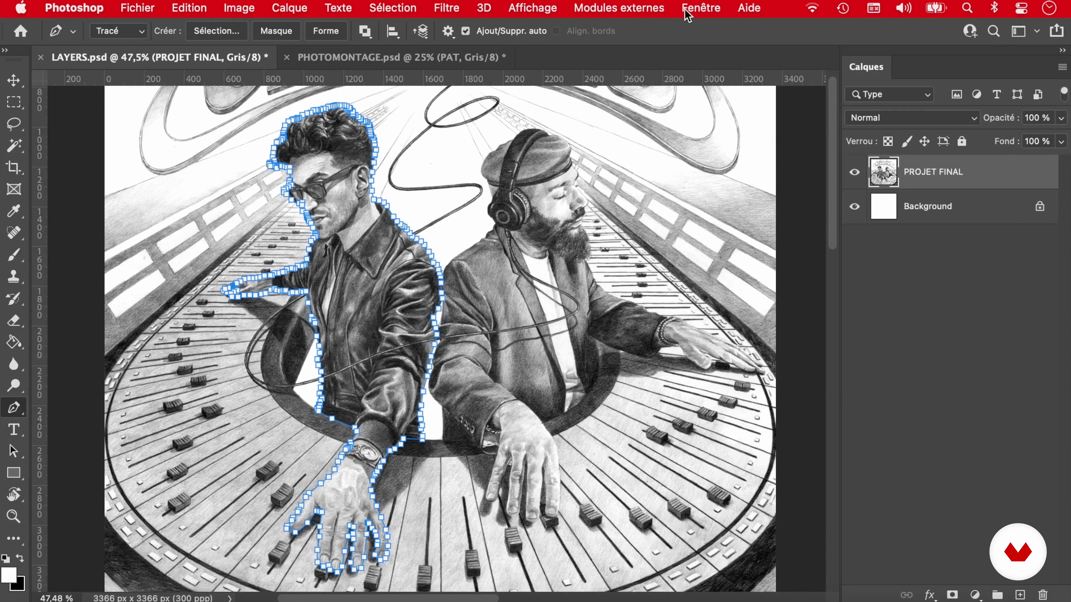Open the Calques panel menu

(x=1062, y=67)
